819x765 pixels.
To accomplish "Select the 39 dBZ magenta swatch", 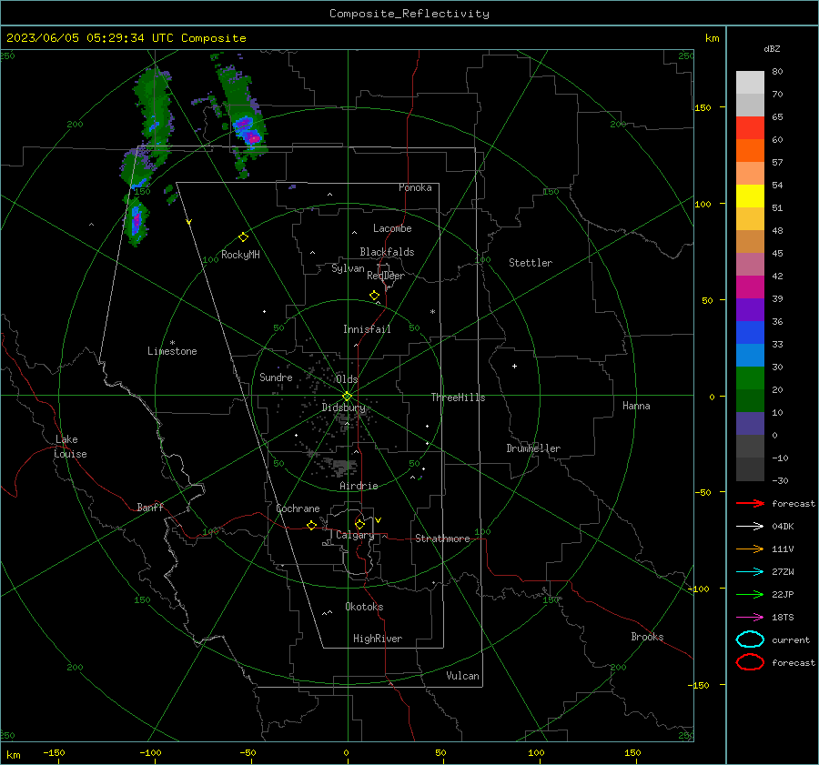I will tap(750, 287).
